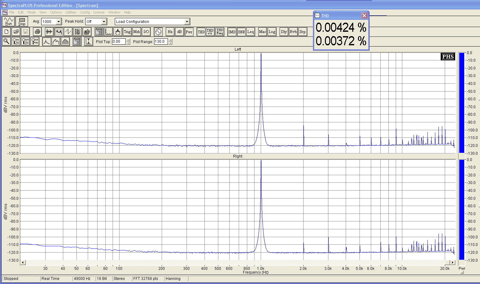The image size is (480, 284).
Task: Click the printer icon
Action: [37, 32]
